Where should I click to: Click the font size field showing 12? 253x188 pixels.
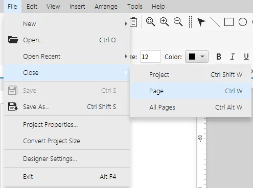(151, 57)
